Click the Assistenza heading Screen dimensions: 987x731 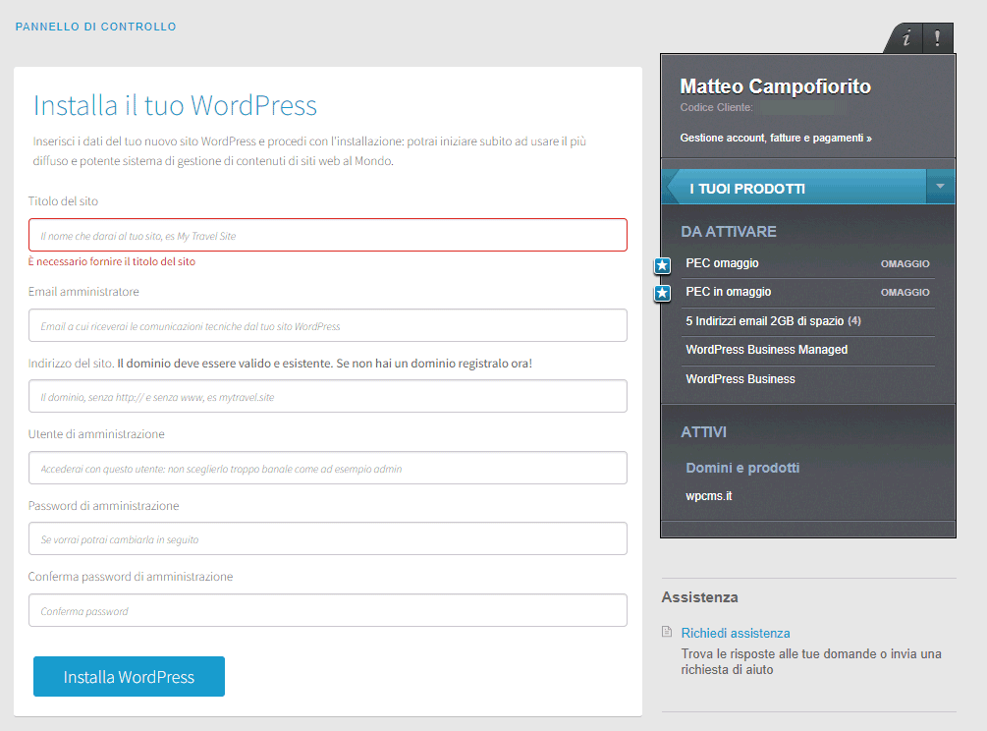click(699, 597)
